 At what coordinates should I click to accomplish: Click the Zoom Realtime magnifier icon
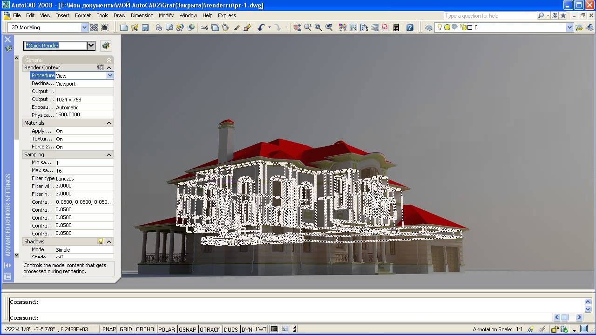(308, 27)
